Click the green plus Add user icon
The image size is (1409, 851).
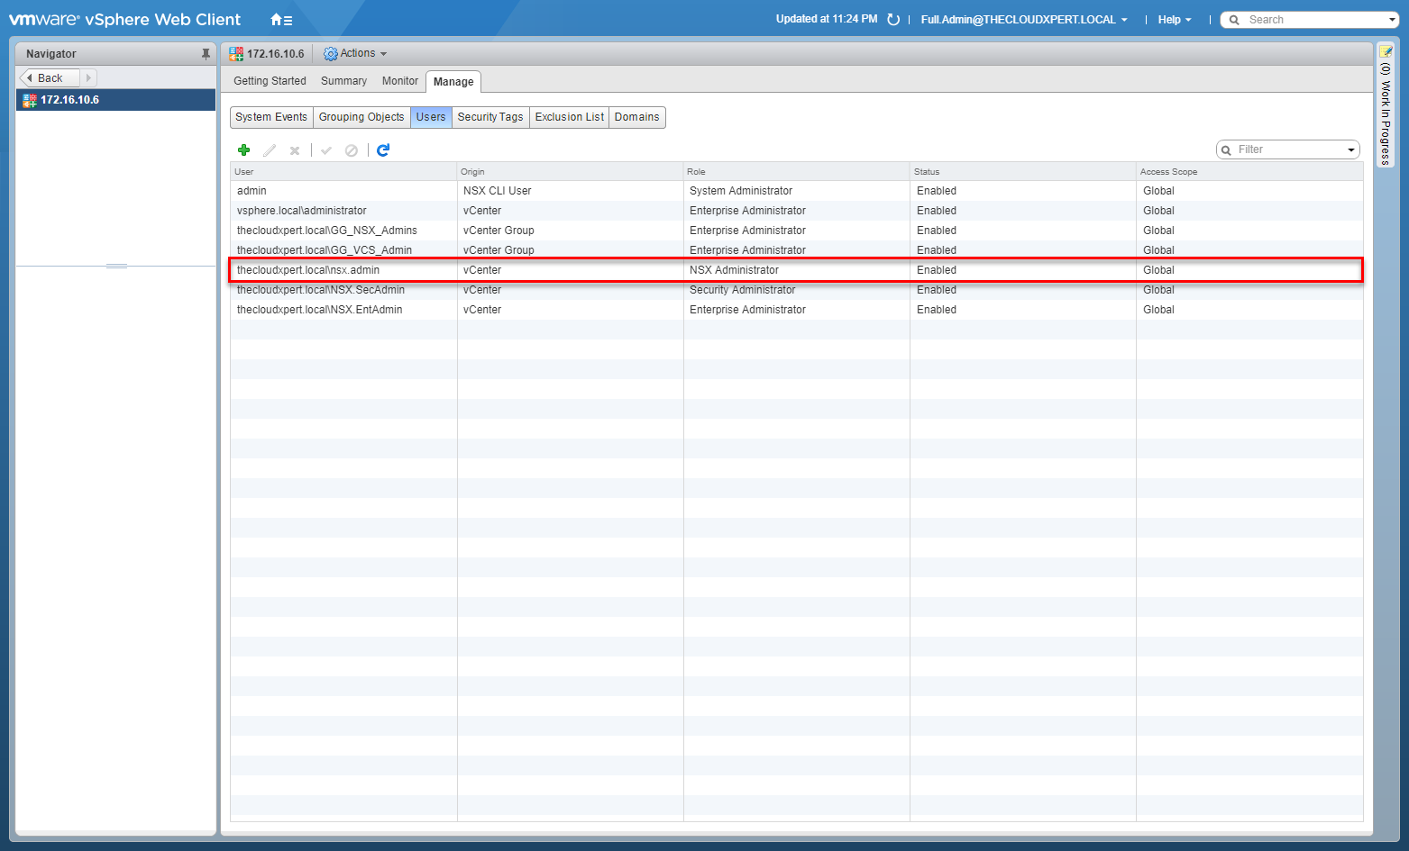tap(243, 150)
